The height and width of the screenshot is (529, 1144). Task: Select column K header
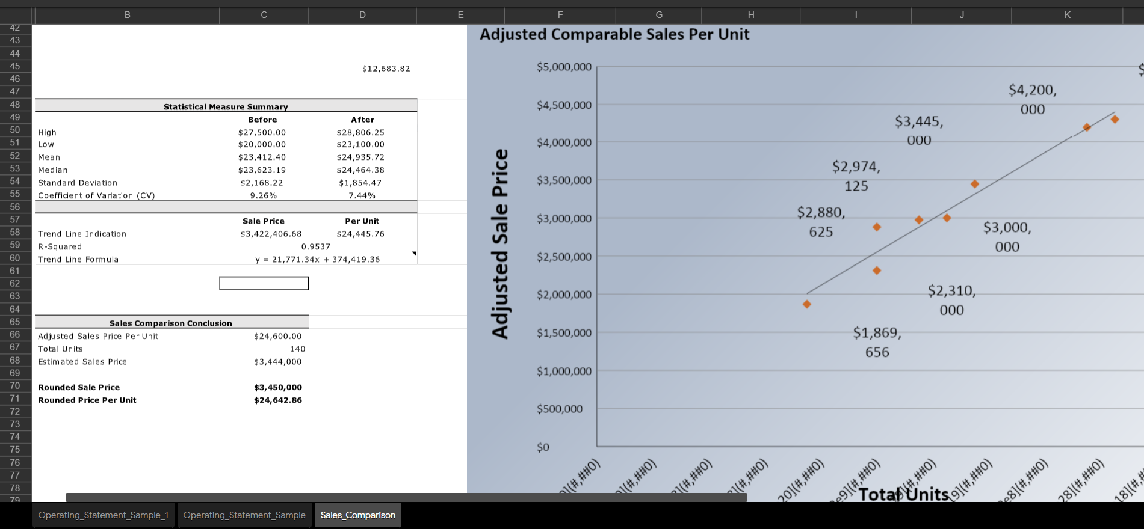point(1067,15)
